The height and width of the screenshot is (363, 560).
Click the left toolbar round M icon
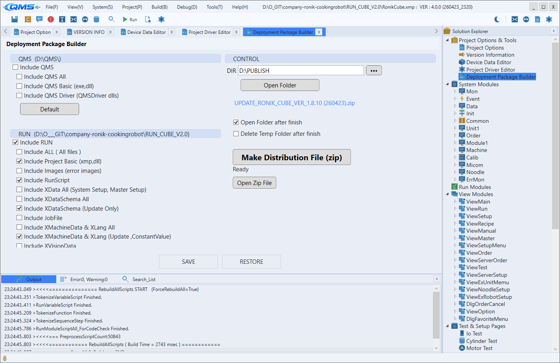pos(85,19)
